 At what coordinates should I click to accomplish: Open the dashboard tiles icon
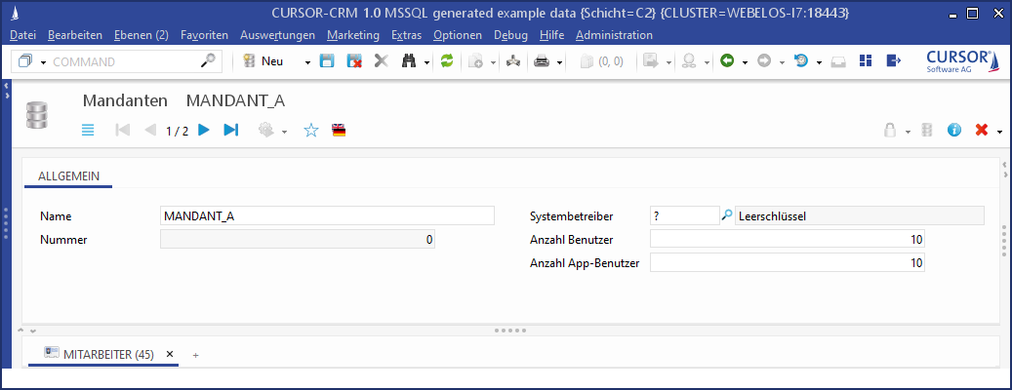(x=865, y=61)
